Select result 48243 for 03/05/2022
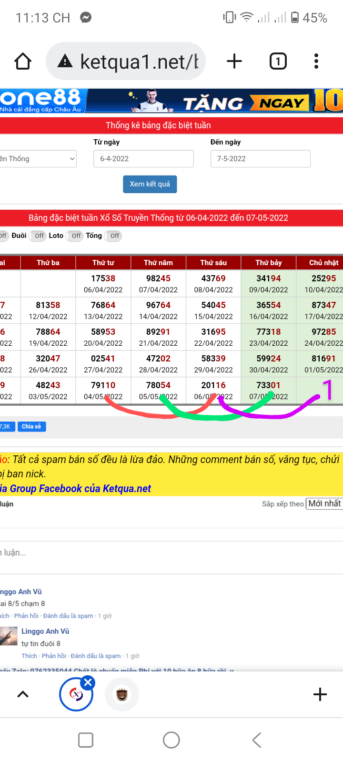 click(48, 385)
